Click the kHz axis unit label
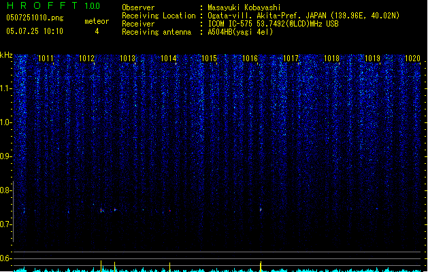This screenshot has height=272, width=428. [x=6, y=55]
